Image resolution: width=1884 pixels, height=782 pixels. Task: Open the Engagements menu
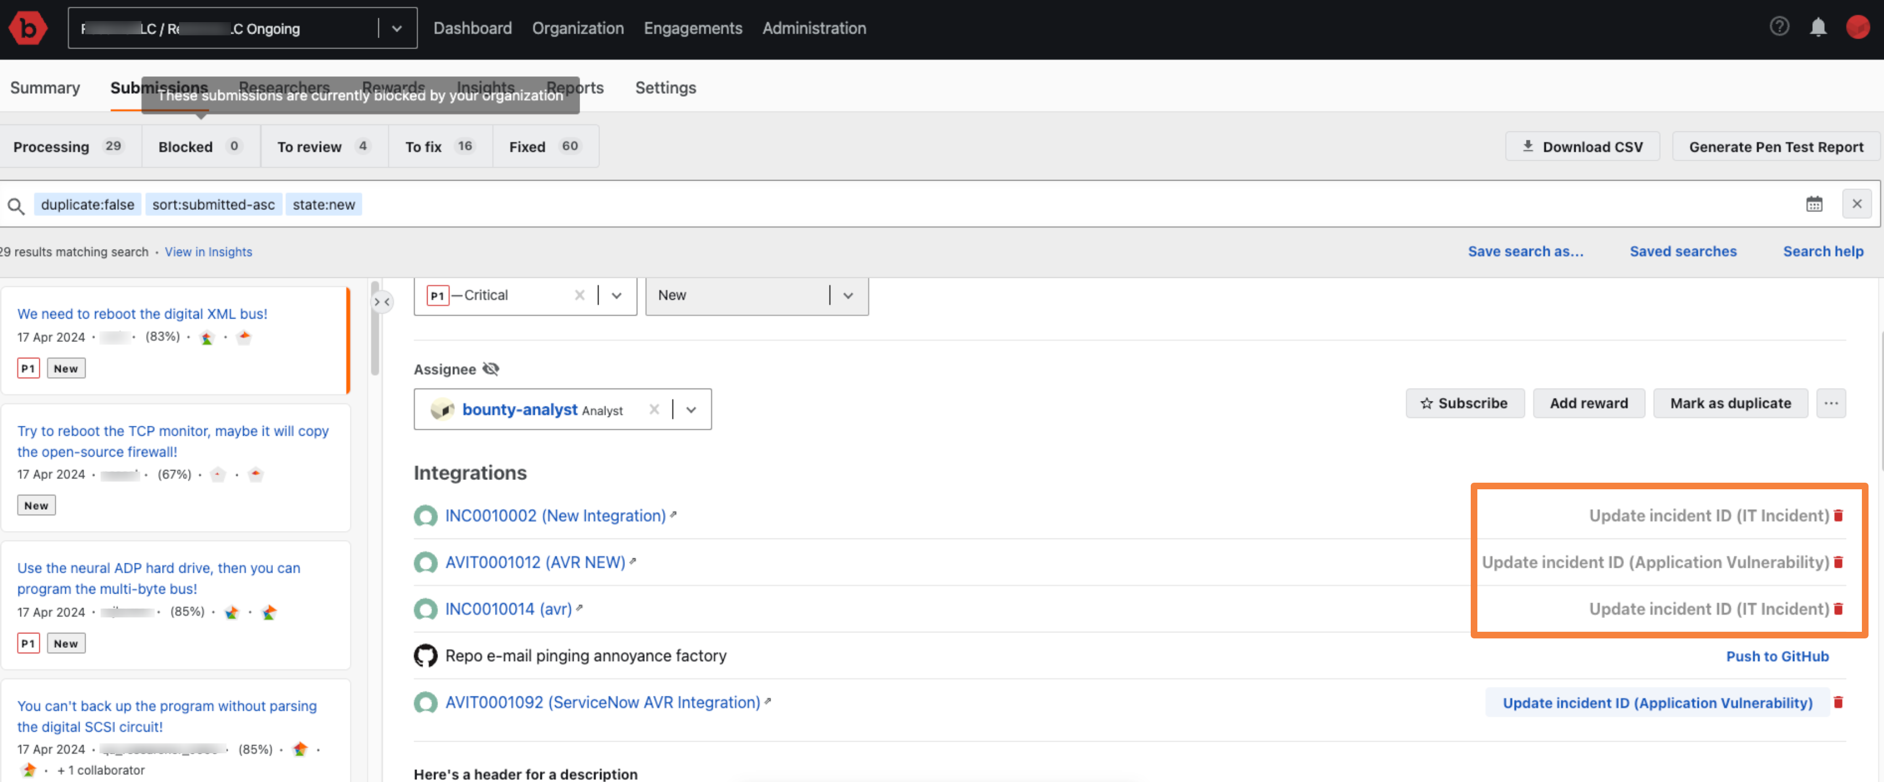pos(693,29)
